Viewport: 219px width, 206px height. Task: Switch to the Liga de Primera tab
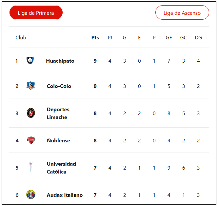(36, 13)
